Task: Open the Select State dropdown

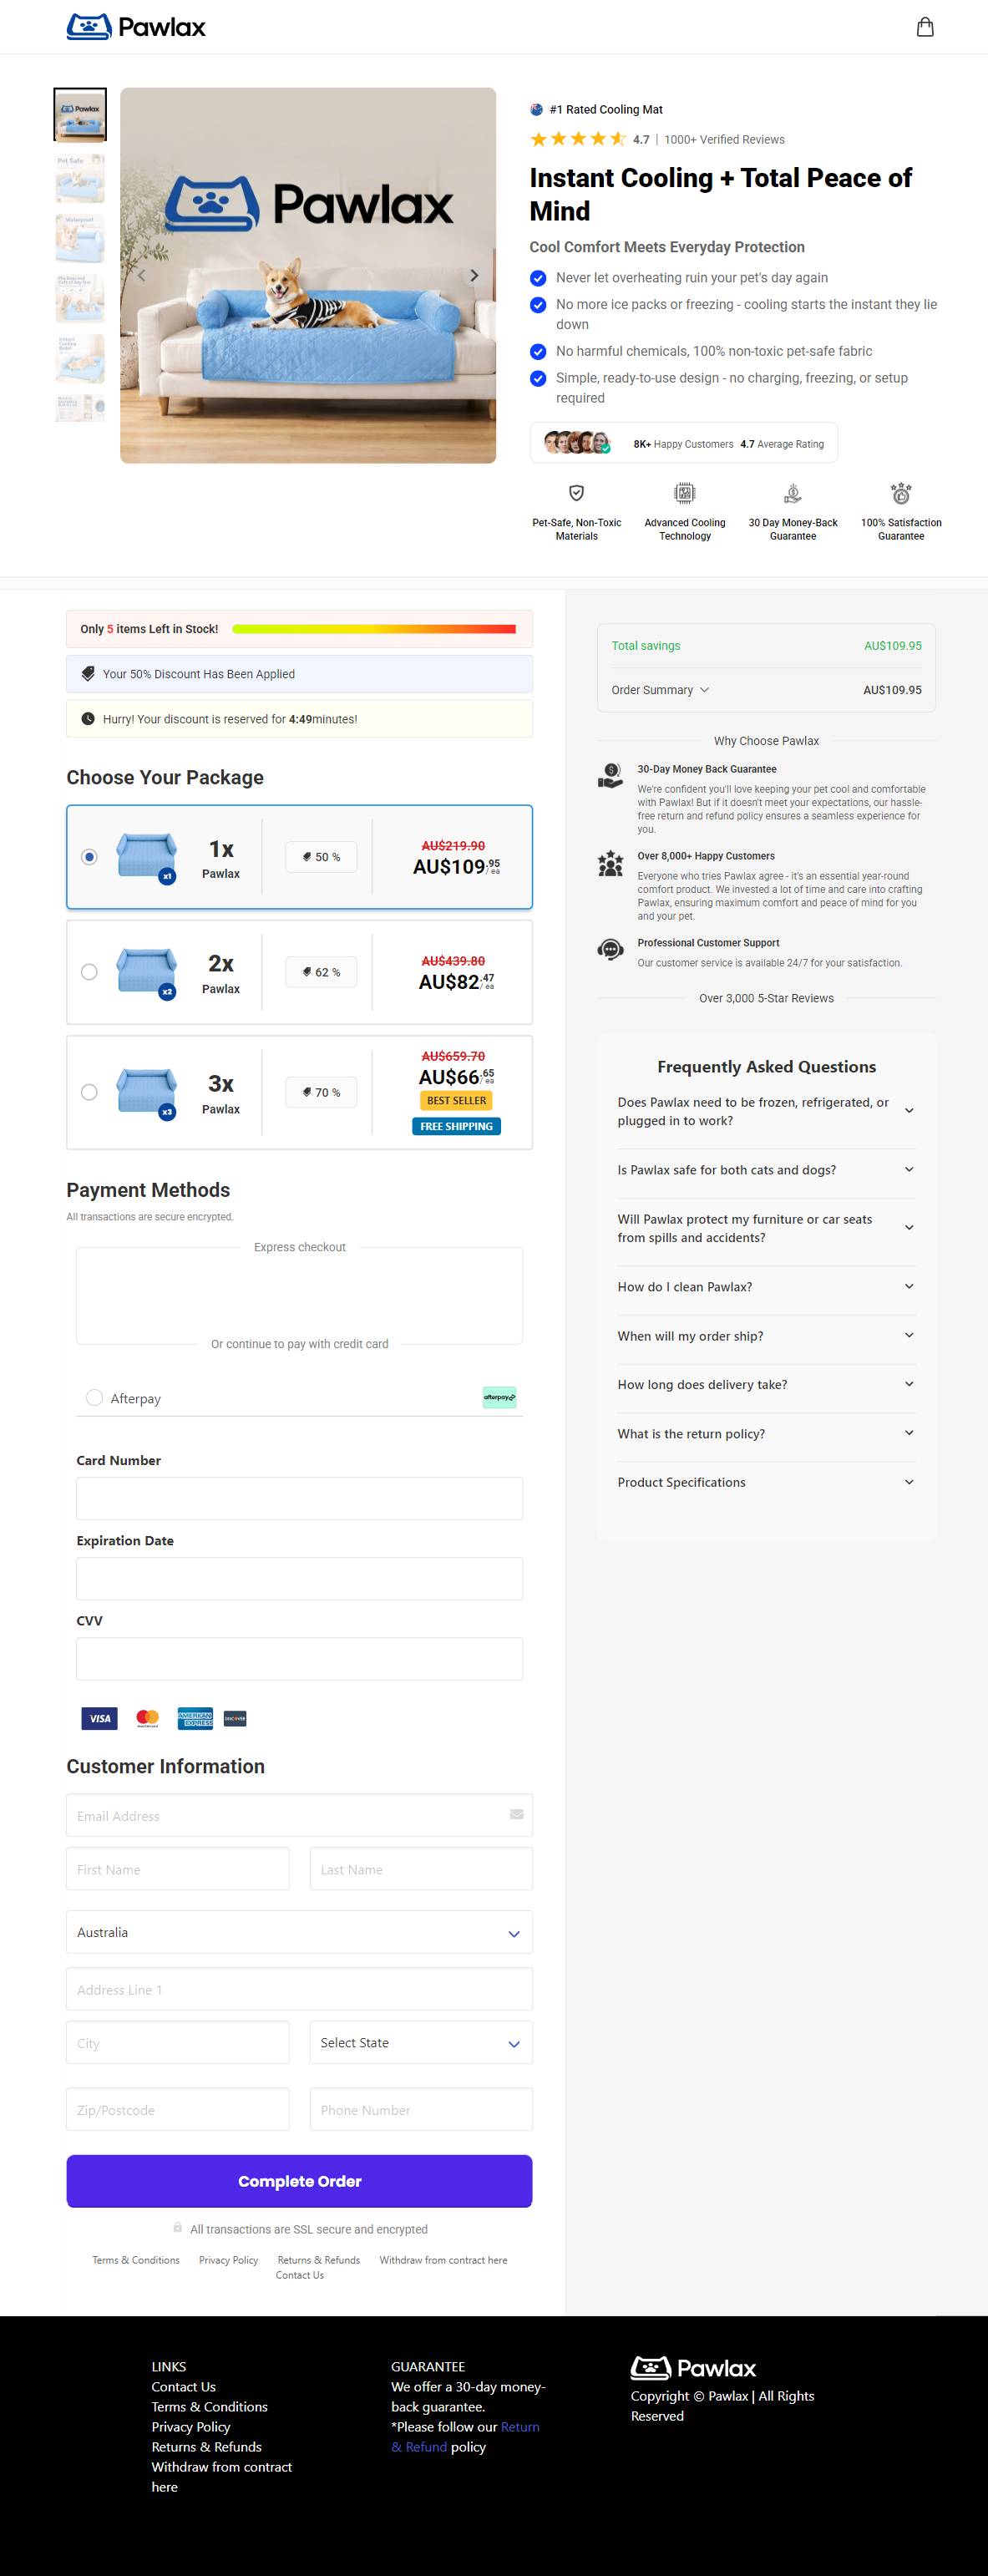Action: 421,2042
